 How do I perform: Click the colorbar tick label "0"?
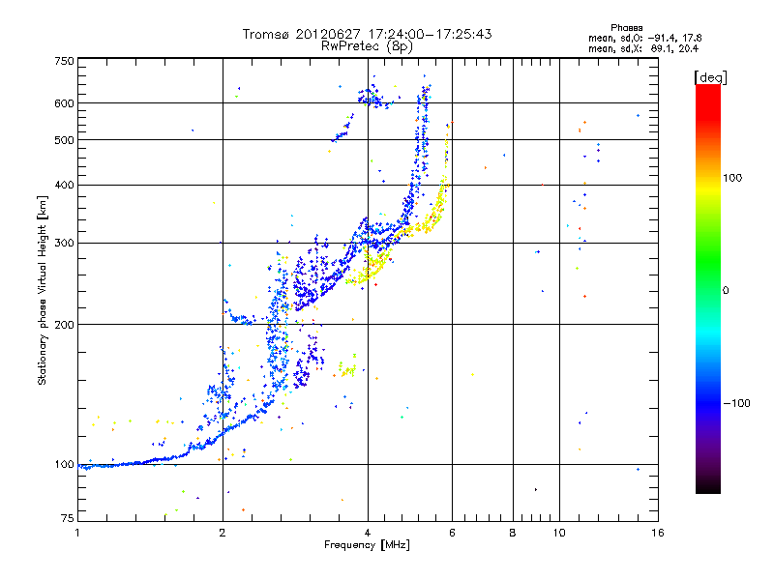coord(726,290)
